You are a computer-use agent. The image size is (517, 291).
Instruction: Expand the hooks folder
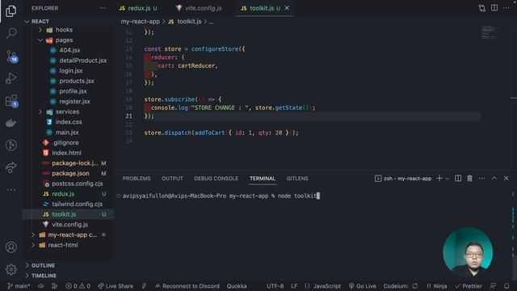[x=40, y=30]
